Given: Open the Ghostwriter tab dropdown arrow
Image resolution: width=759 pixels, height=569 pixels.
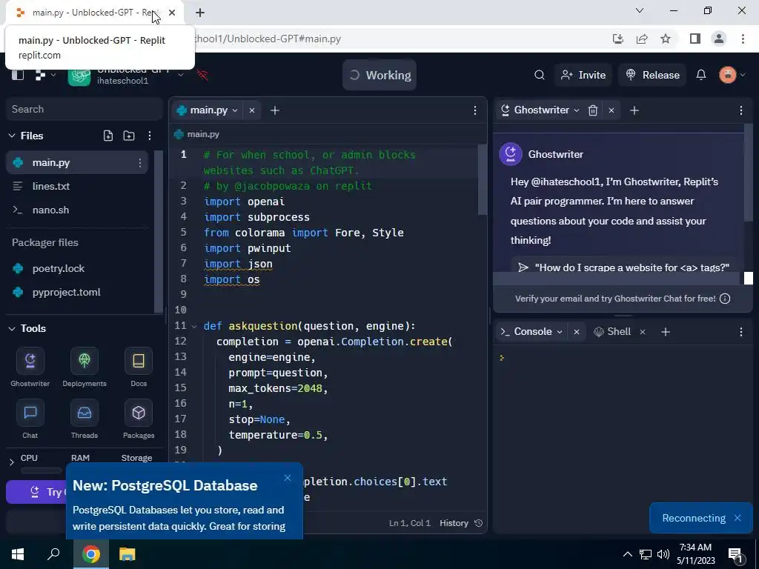Looking at the screenshot, I should (x=577, y=110).
